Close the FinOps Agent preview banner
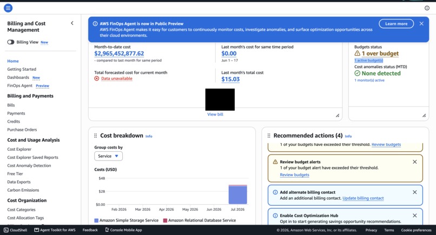 tap(421, 24)
